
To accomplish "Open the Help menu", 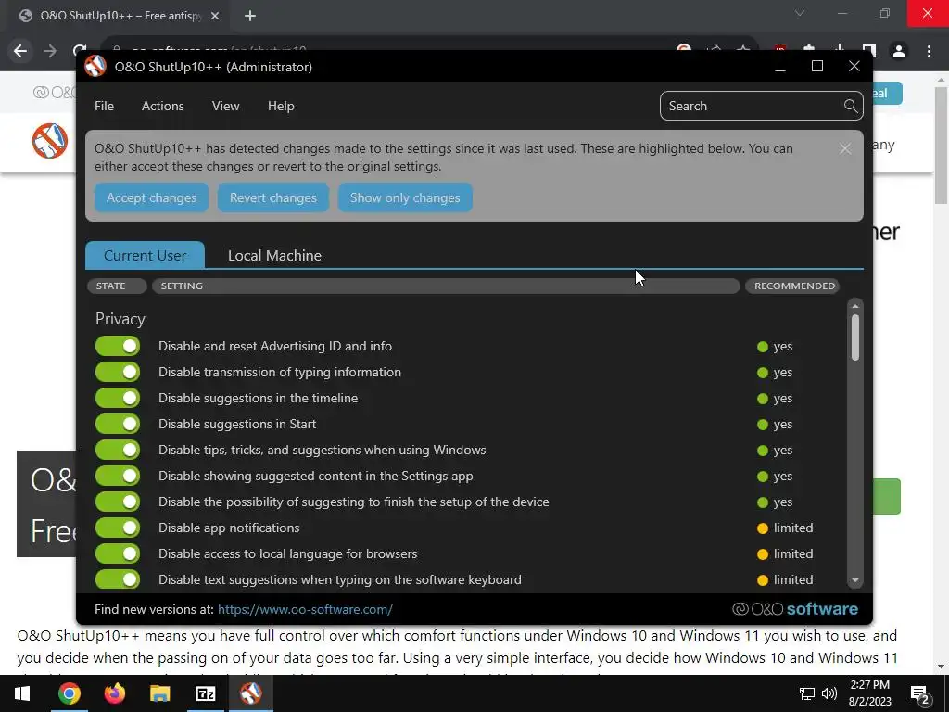I will point(281,106).
